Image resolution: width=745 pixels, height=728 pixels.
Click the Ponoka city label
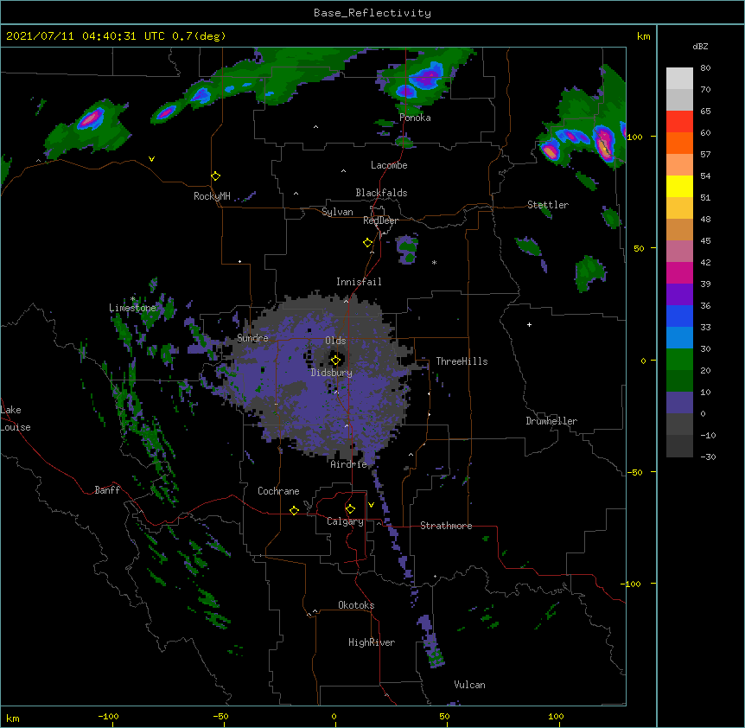(415, 118)
